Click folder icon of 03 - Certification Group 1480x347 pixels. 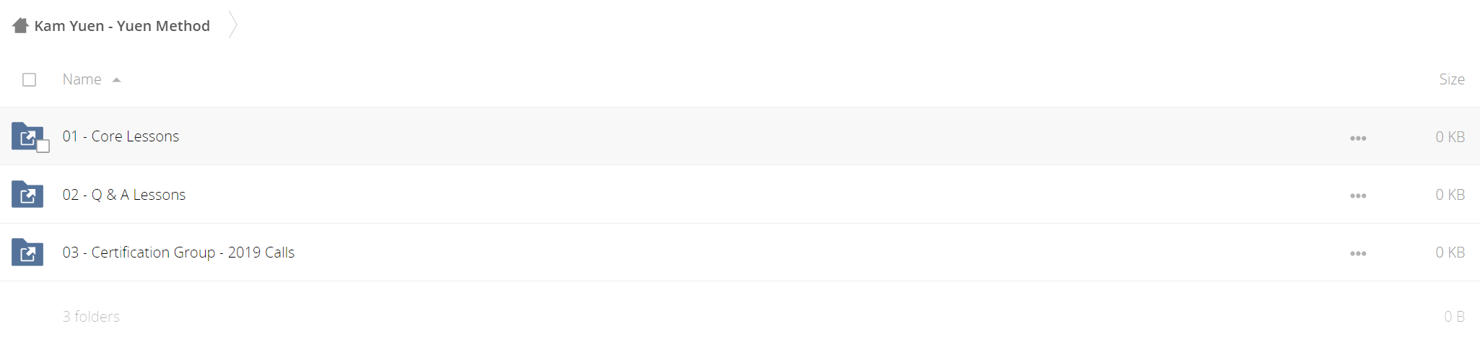coord(27,252)
